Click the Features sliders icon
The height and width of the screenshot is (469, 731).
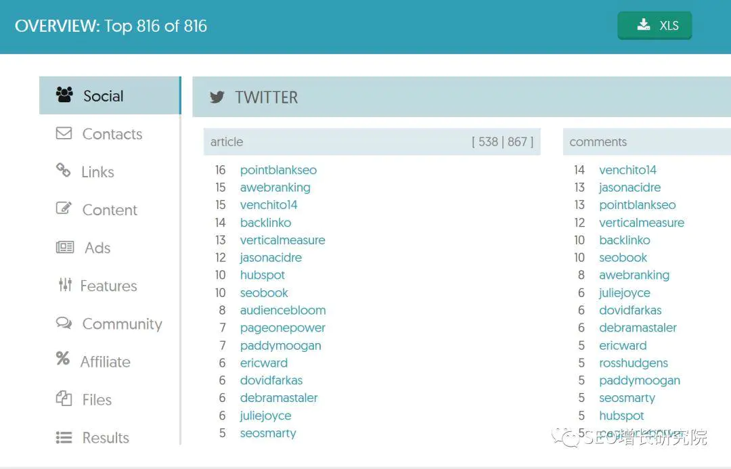65,284
